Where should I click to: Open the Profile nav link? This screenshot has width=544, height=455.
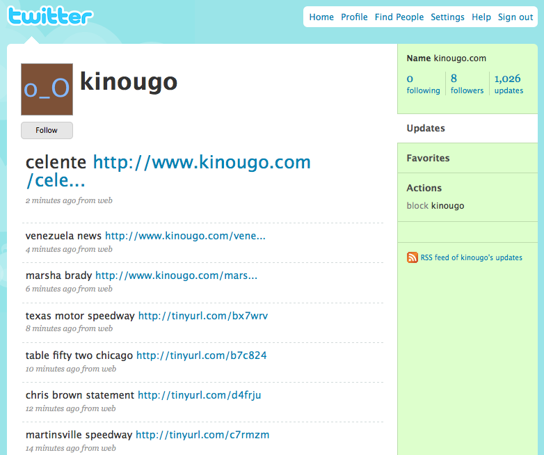tap(354, 17)
